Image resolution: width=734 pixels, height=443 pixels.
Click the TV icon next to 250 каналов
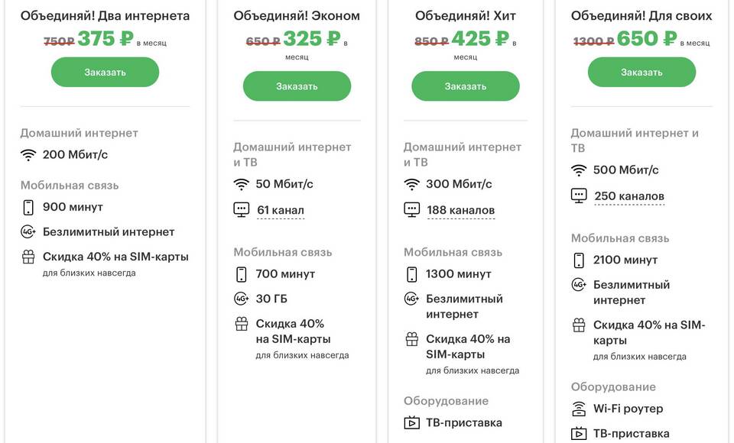click(x=579, y=196)
